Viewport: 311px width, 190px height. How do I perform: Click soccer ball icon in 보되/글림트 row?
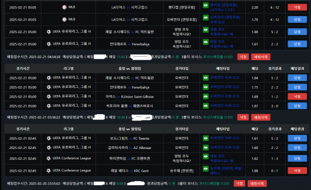[49, 138]
